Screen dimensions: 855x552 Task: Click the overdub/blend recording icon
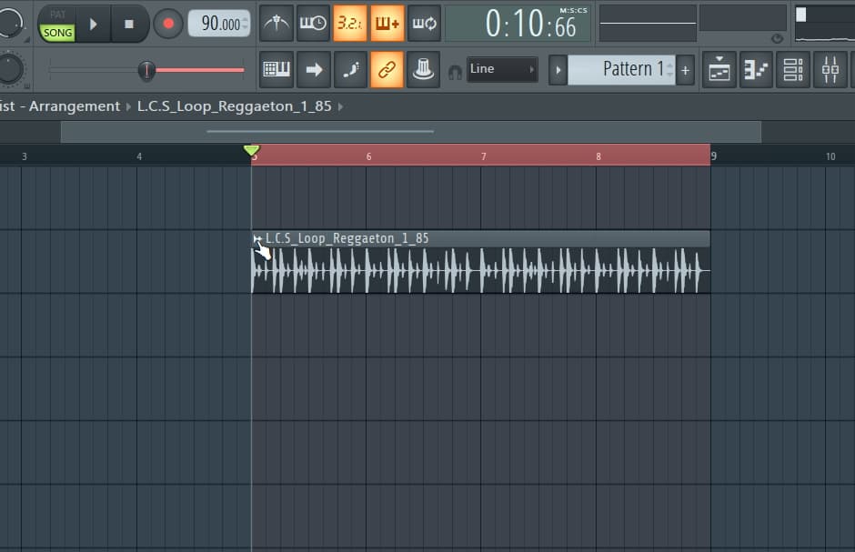pos(387,23)
